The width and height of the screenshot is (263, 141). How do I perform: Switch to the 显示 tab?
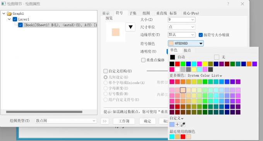click(106, 13)
